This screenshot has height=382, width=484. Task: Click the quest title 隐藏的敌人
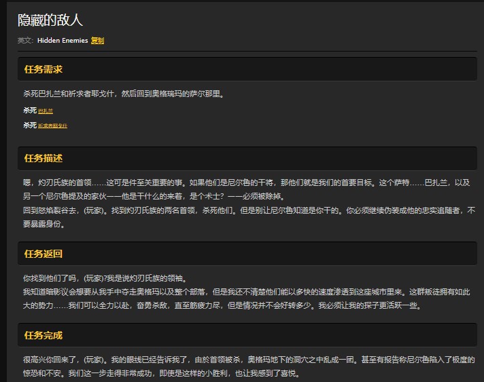point(50,20)
